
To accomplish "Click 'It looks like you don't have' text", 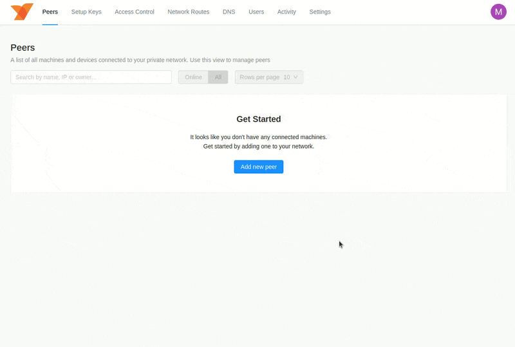I will (259, 137).
